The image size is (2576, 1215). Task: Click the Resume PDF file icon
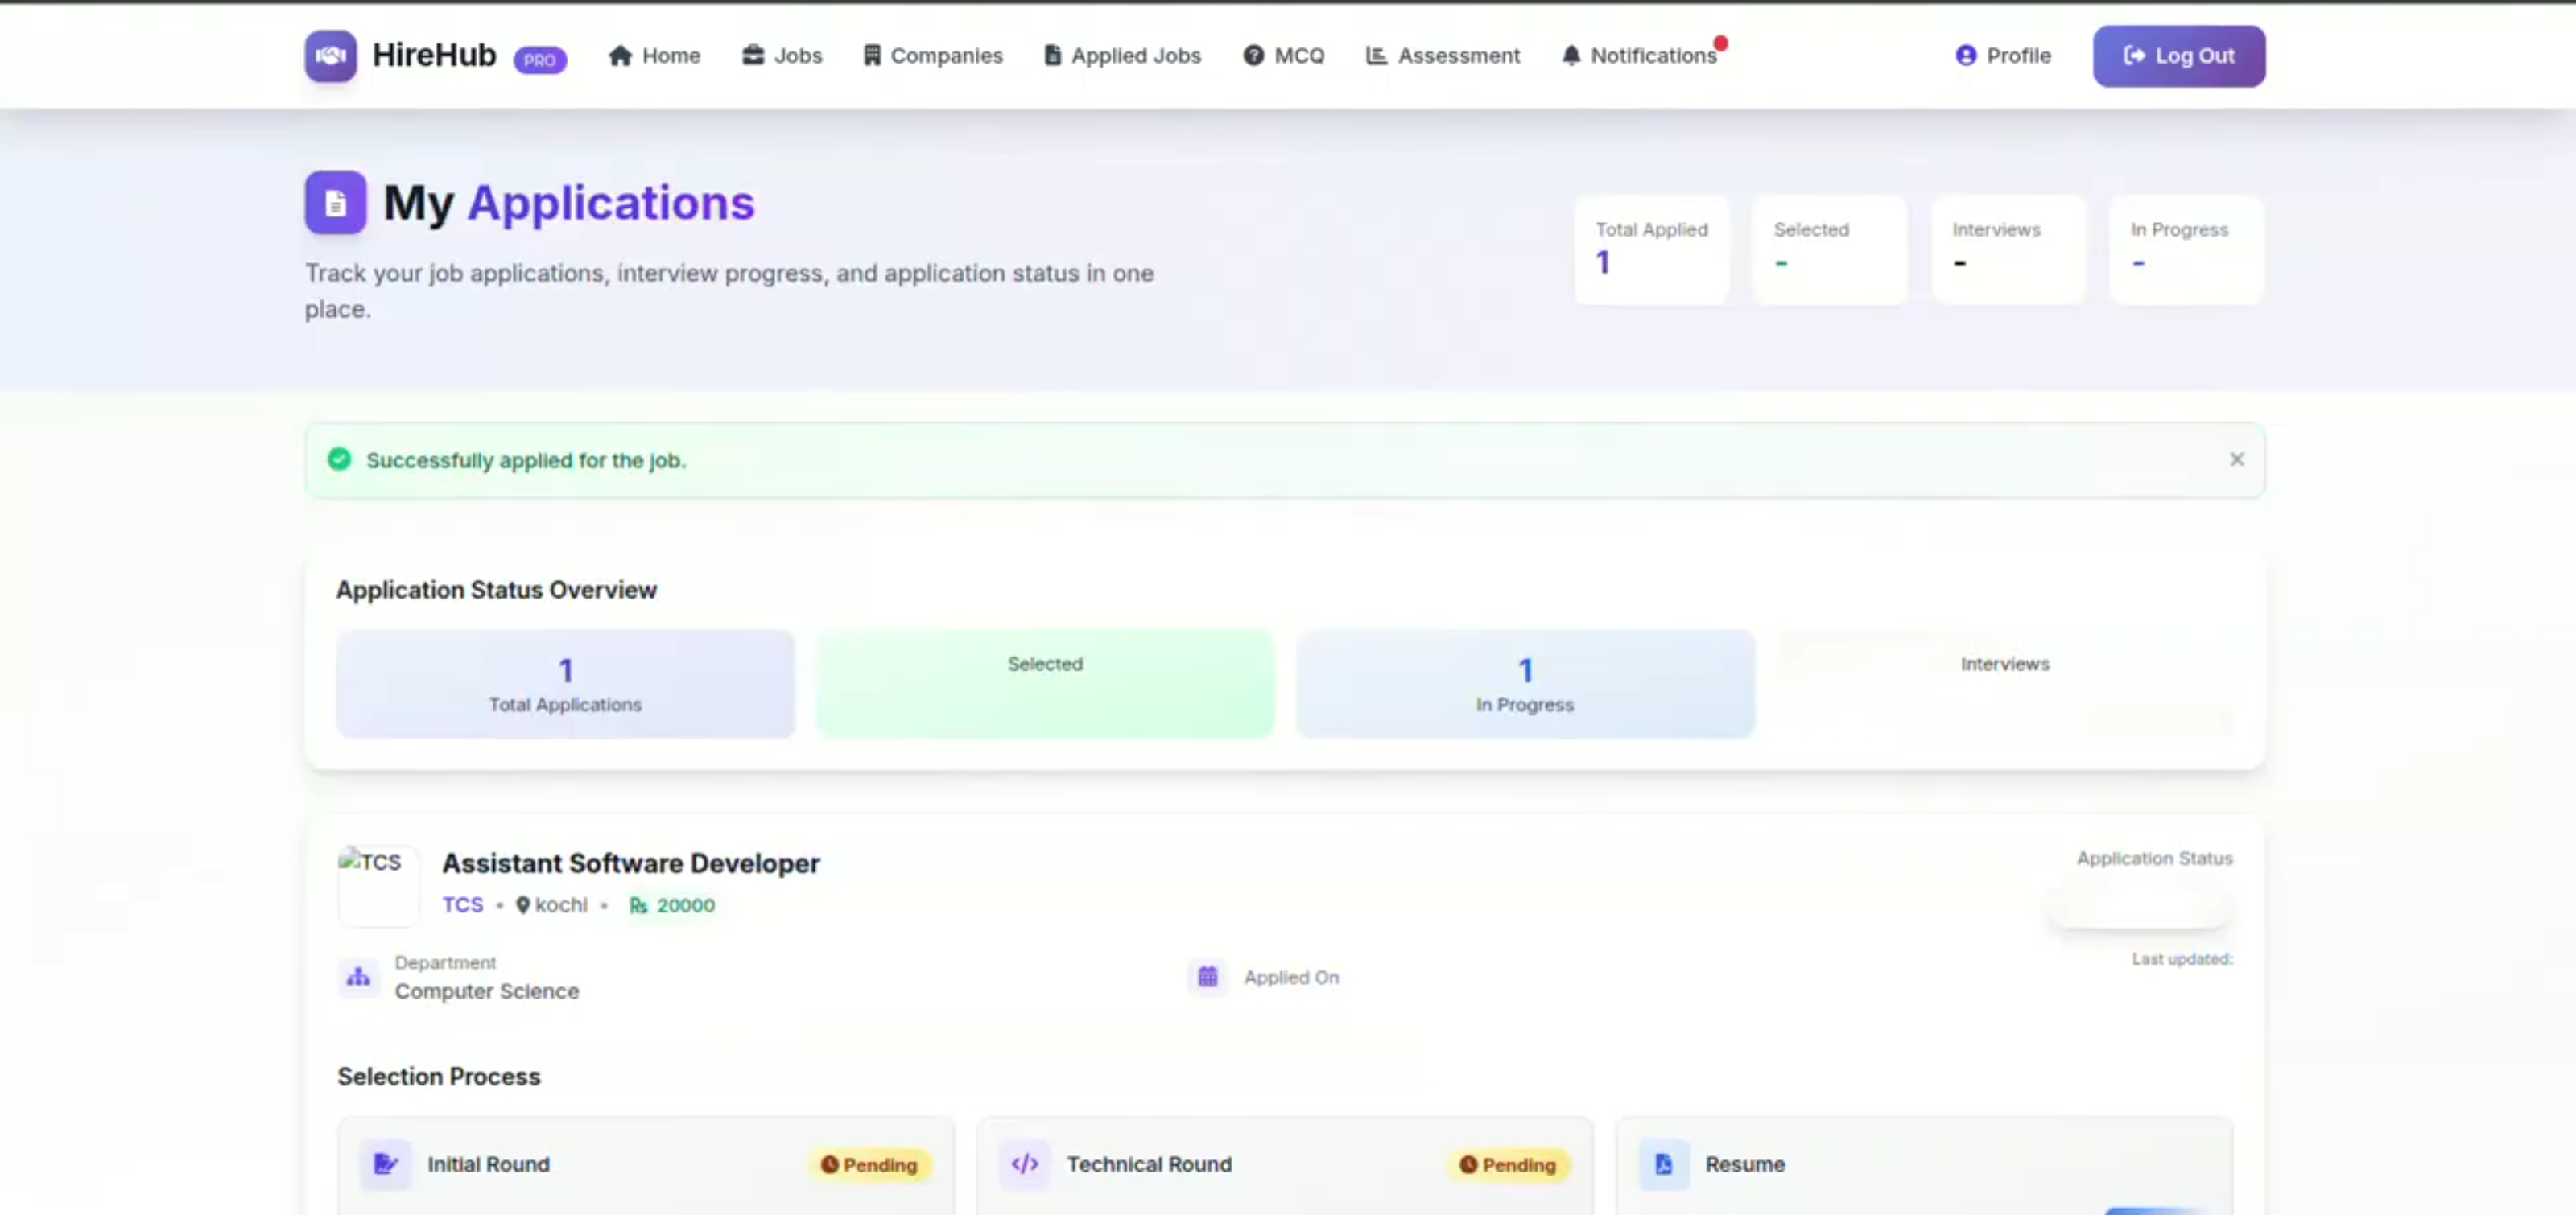[1664, 1164]
